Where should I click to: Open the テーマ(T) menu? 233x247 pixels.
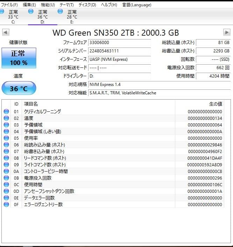coord(66,5)
